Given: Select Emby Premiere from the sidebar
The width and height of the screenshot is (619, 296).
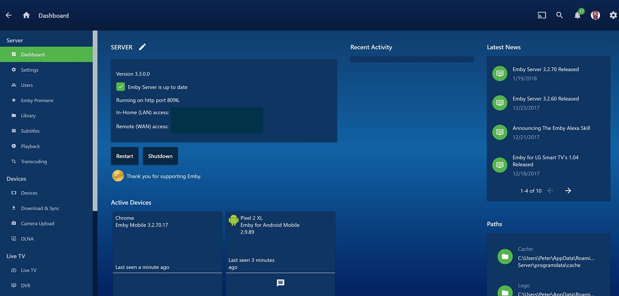Looking at the screenshot, I should point(37,100).
